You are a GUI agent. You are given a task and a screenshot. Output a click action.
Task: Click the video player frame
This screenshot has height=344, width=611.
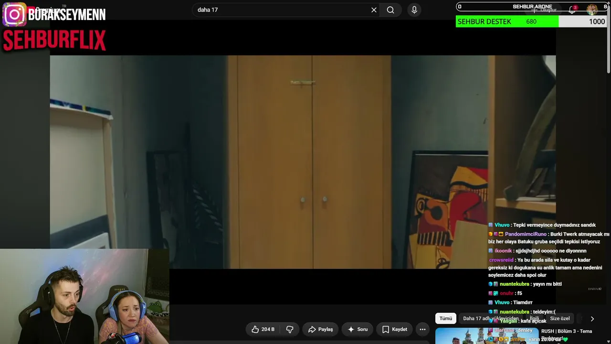[303, 162]
